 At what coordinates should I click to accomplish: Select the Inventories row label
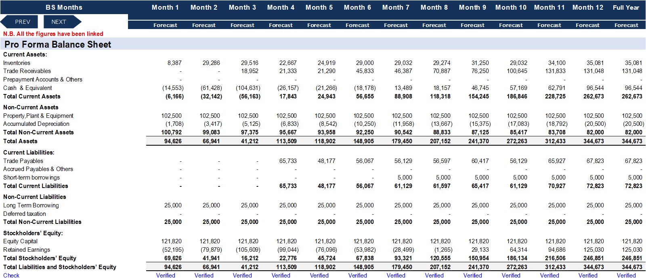click(17, 63)
